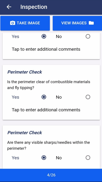The image size is (102, 182).
Task: Select Yes radio in topmost question
Action: tap(44, 36)
